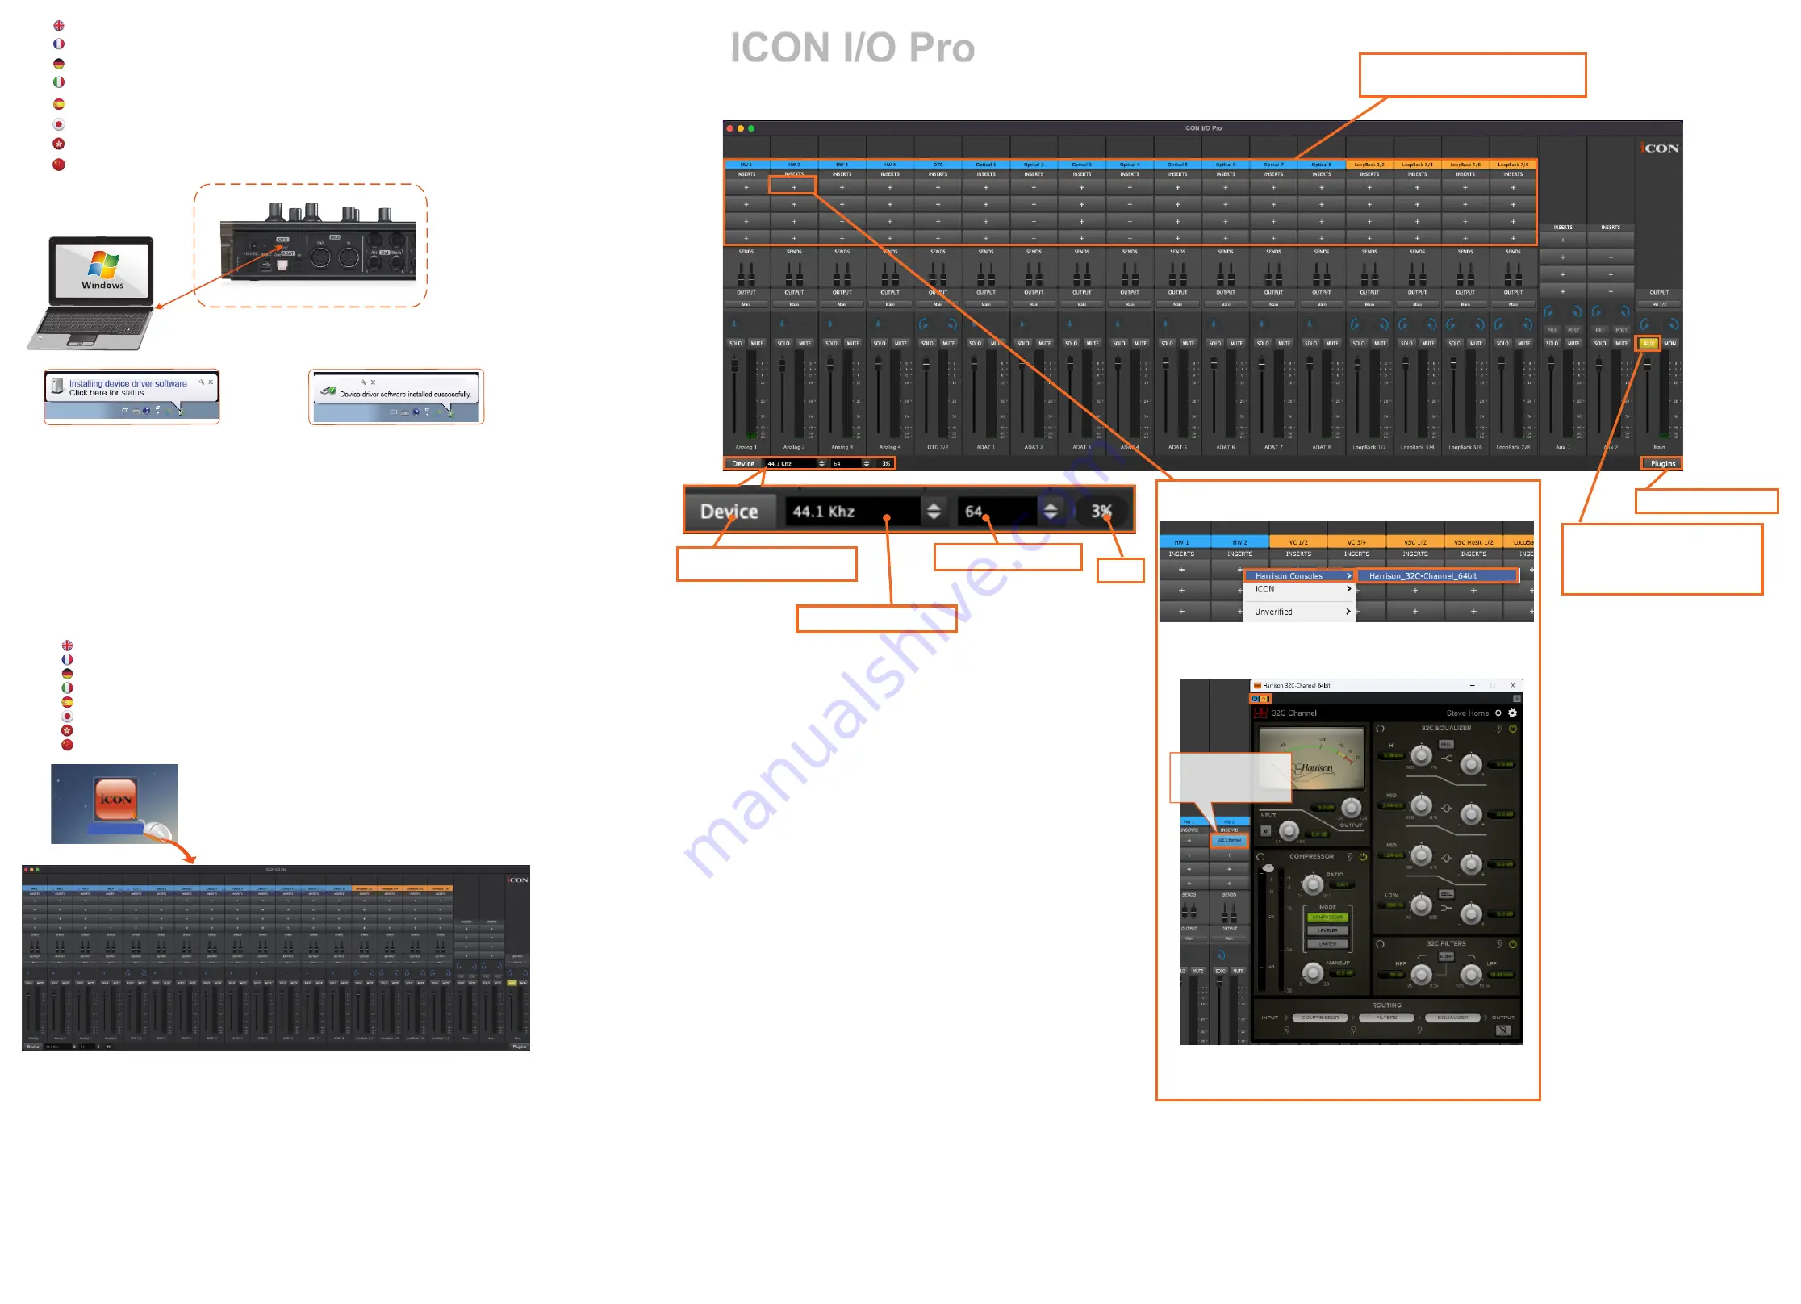Toggle the yellow AUX button on Main strip
The image size is (1801, 1304).
pyautogui.click(x=1648, y=343)
